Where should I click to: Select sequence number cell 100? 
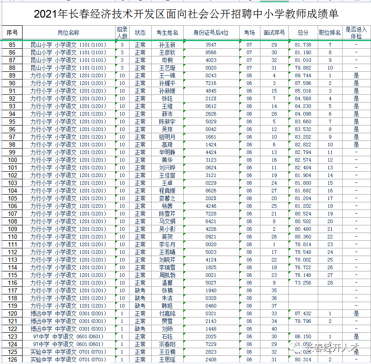(x=12, y=160)
